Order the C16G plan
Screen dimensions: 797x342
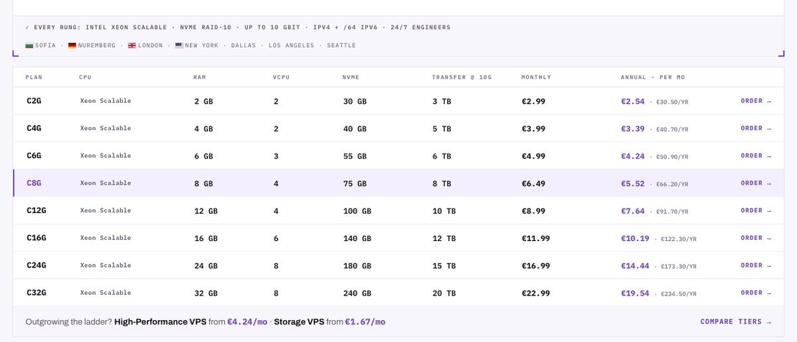click(x=756, y=237)
